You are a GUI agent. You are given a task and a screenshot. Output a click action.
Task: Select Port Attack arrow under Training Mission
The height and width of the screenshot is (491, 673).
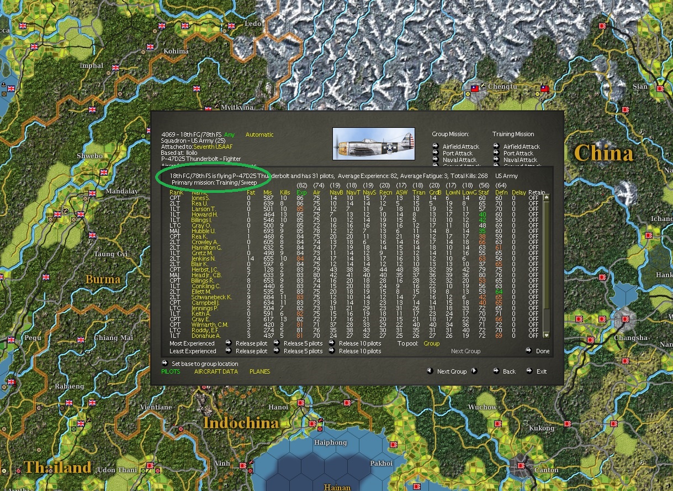(x=496, y=153)
